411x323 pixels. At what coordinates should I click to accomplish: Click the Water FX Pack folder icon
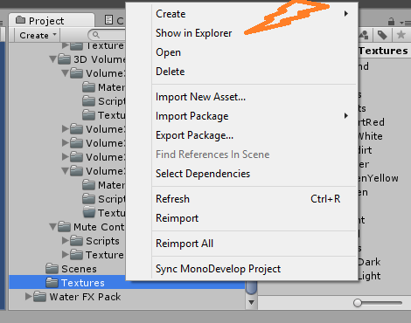coord(39,297)
